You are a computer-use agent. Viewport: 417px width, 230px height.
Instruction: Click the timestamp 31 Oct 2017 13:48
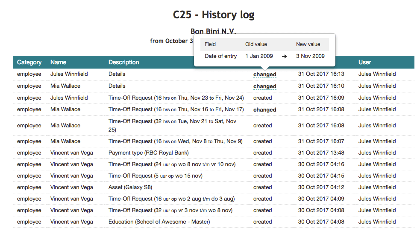pyautogui.click(x=321, y=153)
